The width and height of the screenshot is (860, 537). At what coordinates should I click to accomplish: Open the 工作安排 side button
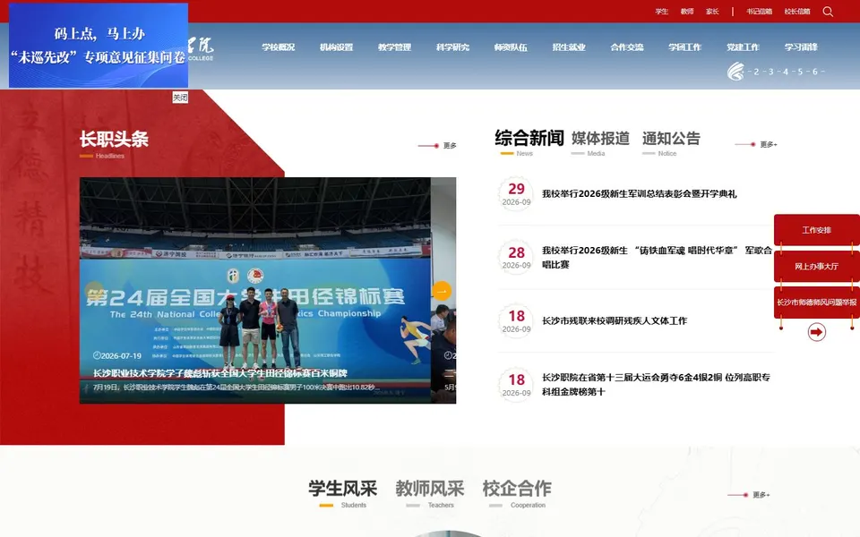coord(817,230)
